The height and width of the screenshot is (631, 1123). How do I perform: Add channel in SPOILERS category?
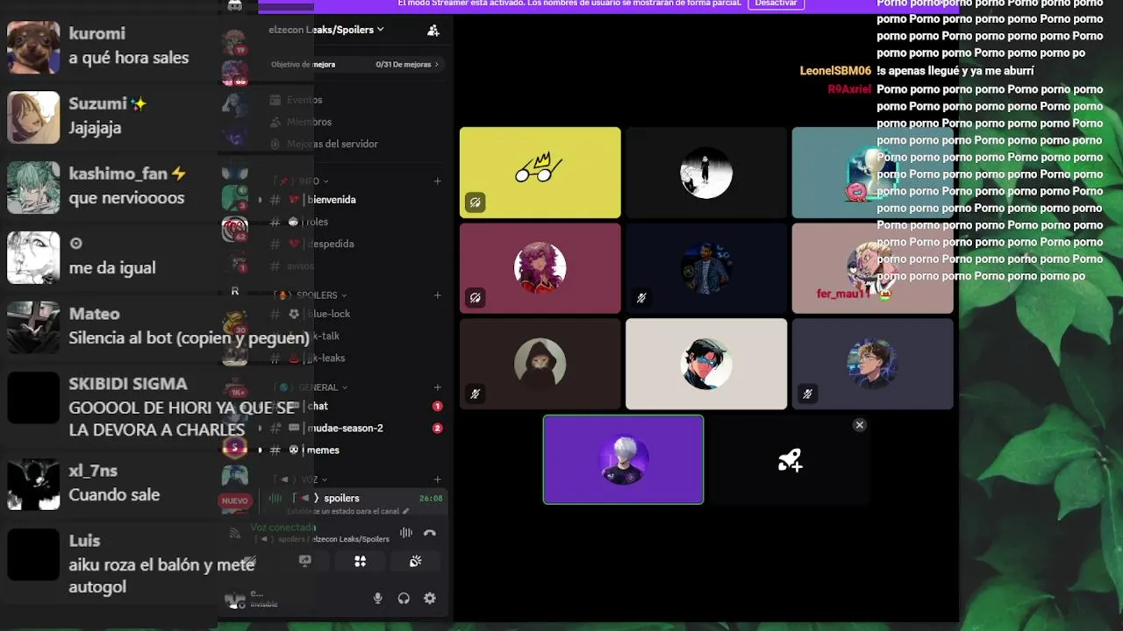[437, 295]
